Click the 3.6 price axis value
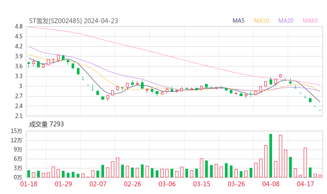Screen dimensions: 327x194 (19, 66)
